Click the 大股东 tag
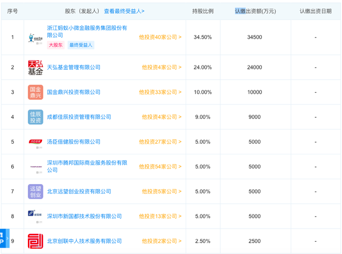Viewport: 342px width, 254px height. point(56,45)
